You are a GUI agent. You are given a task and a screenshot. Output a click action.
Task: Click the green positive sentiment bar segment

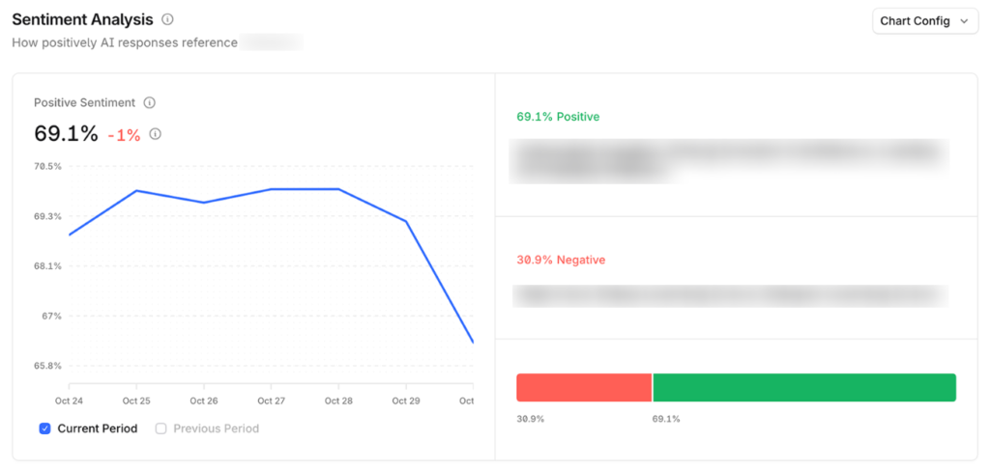point(804,388)
